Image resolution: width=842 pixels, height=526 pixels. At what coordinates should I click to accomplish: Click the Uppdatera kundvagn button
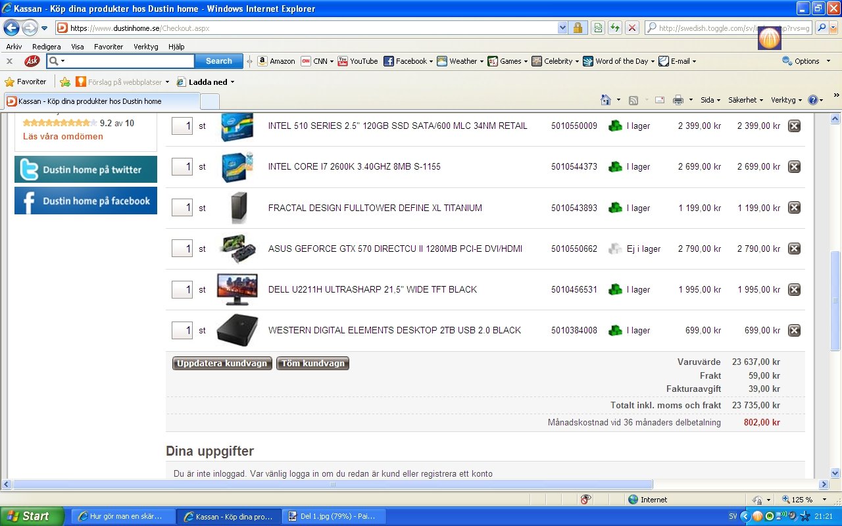(x=222, y=364)
